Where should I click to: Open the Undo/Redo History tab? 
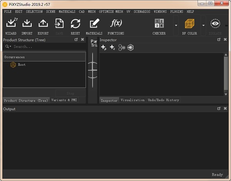163,100
